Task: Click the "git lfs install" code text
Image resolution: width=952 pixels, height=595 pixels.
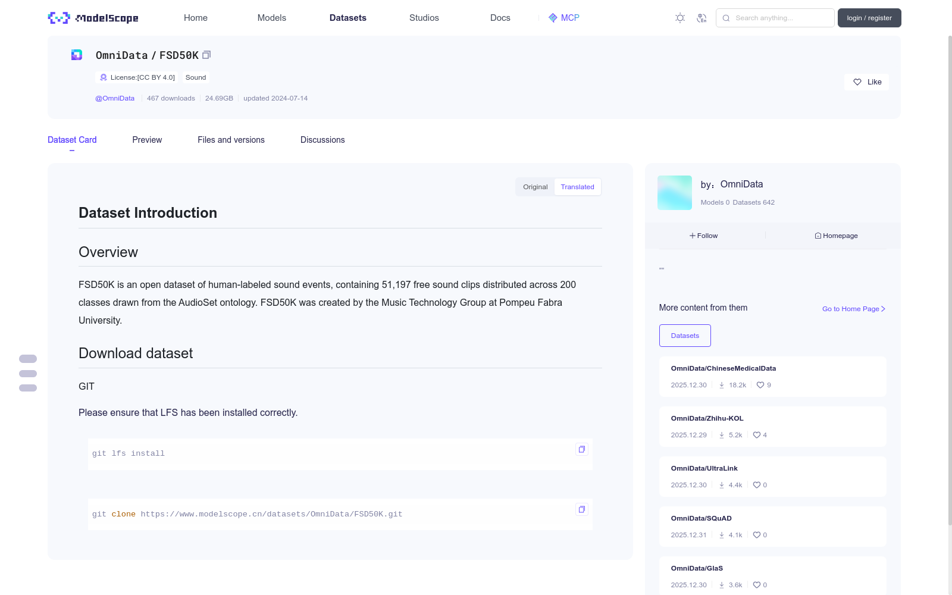Action: 129,453
